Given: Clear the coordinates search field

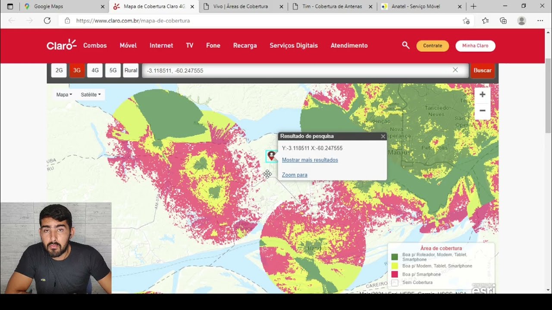Looking at the screenshot, I should point(455,70).
